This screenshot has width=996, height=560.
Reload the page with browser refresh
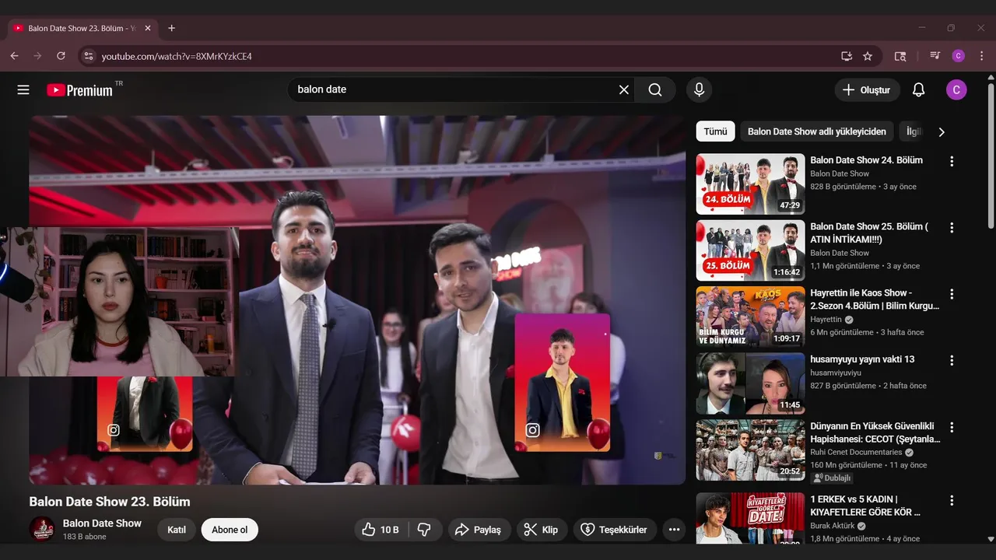[61, 56]
